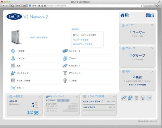The height and width of the screenshot is (128, 162).
Task: Click the LaCie logo
Action: [x=14, y=17]
